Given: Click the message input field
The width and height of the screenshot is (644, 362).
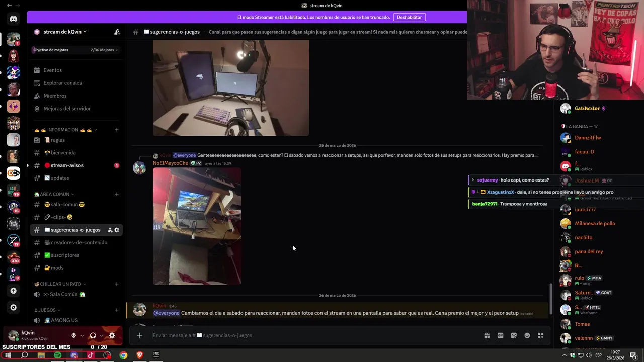Looking at the screenshot, I should (314, 335).
